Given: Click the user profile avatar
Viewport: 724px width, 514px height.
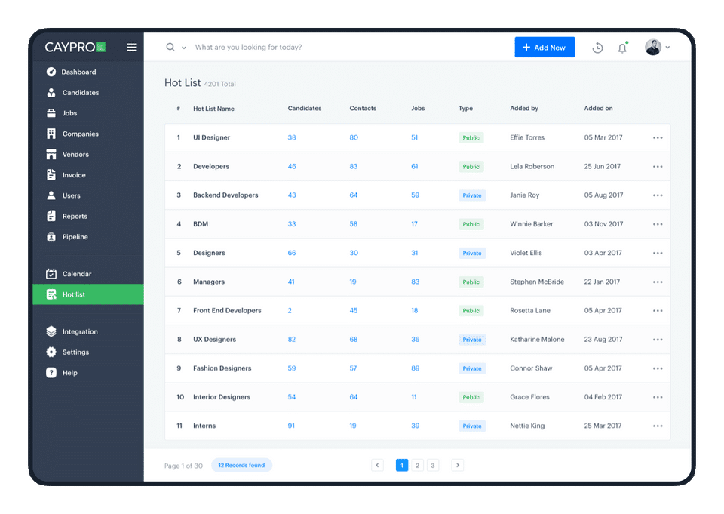Looking at the screenshot, I should point(653,47).
